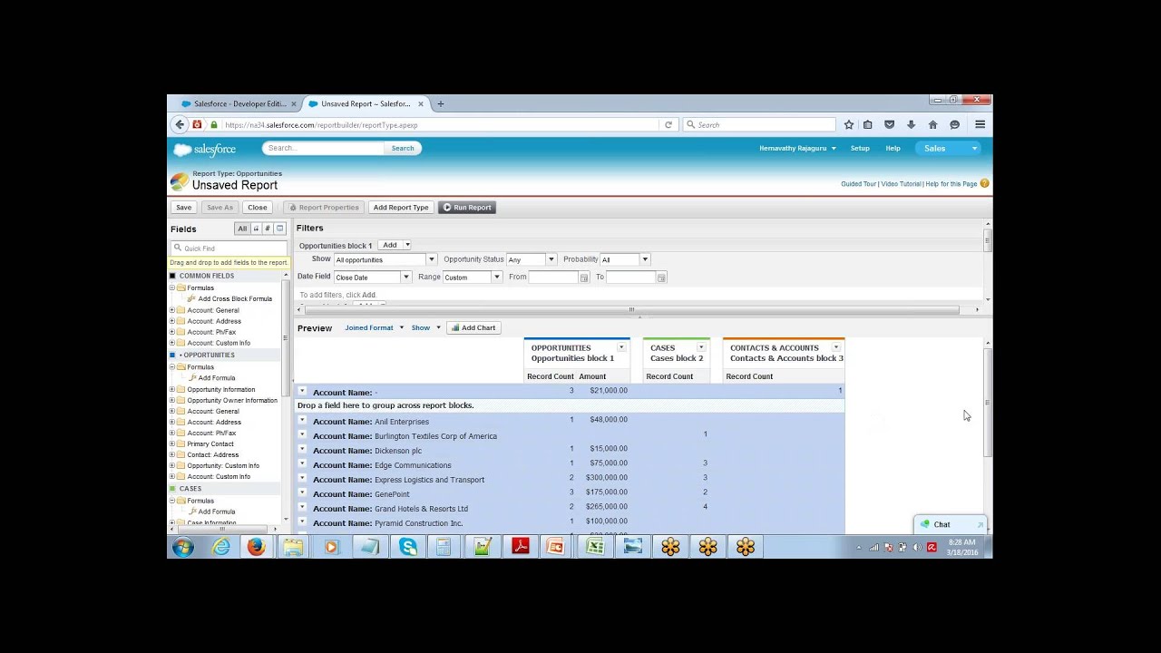Open the Pocket icon in Firefox toolbar

tap(890, 125)
